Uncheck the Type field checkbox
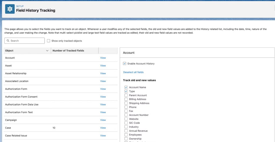The image size is (275, 142). pos(126,91)
